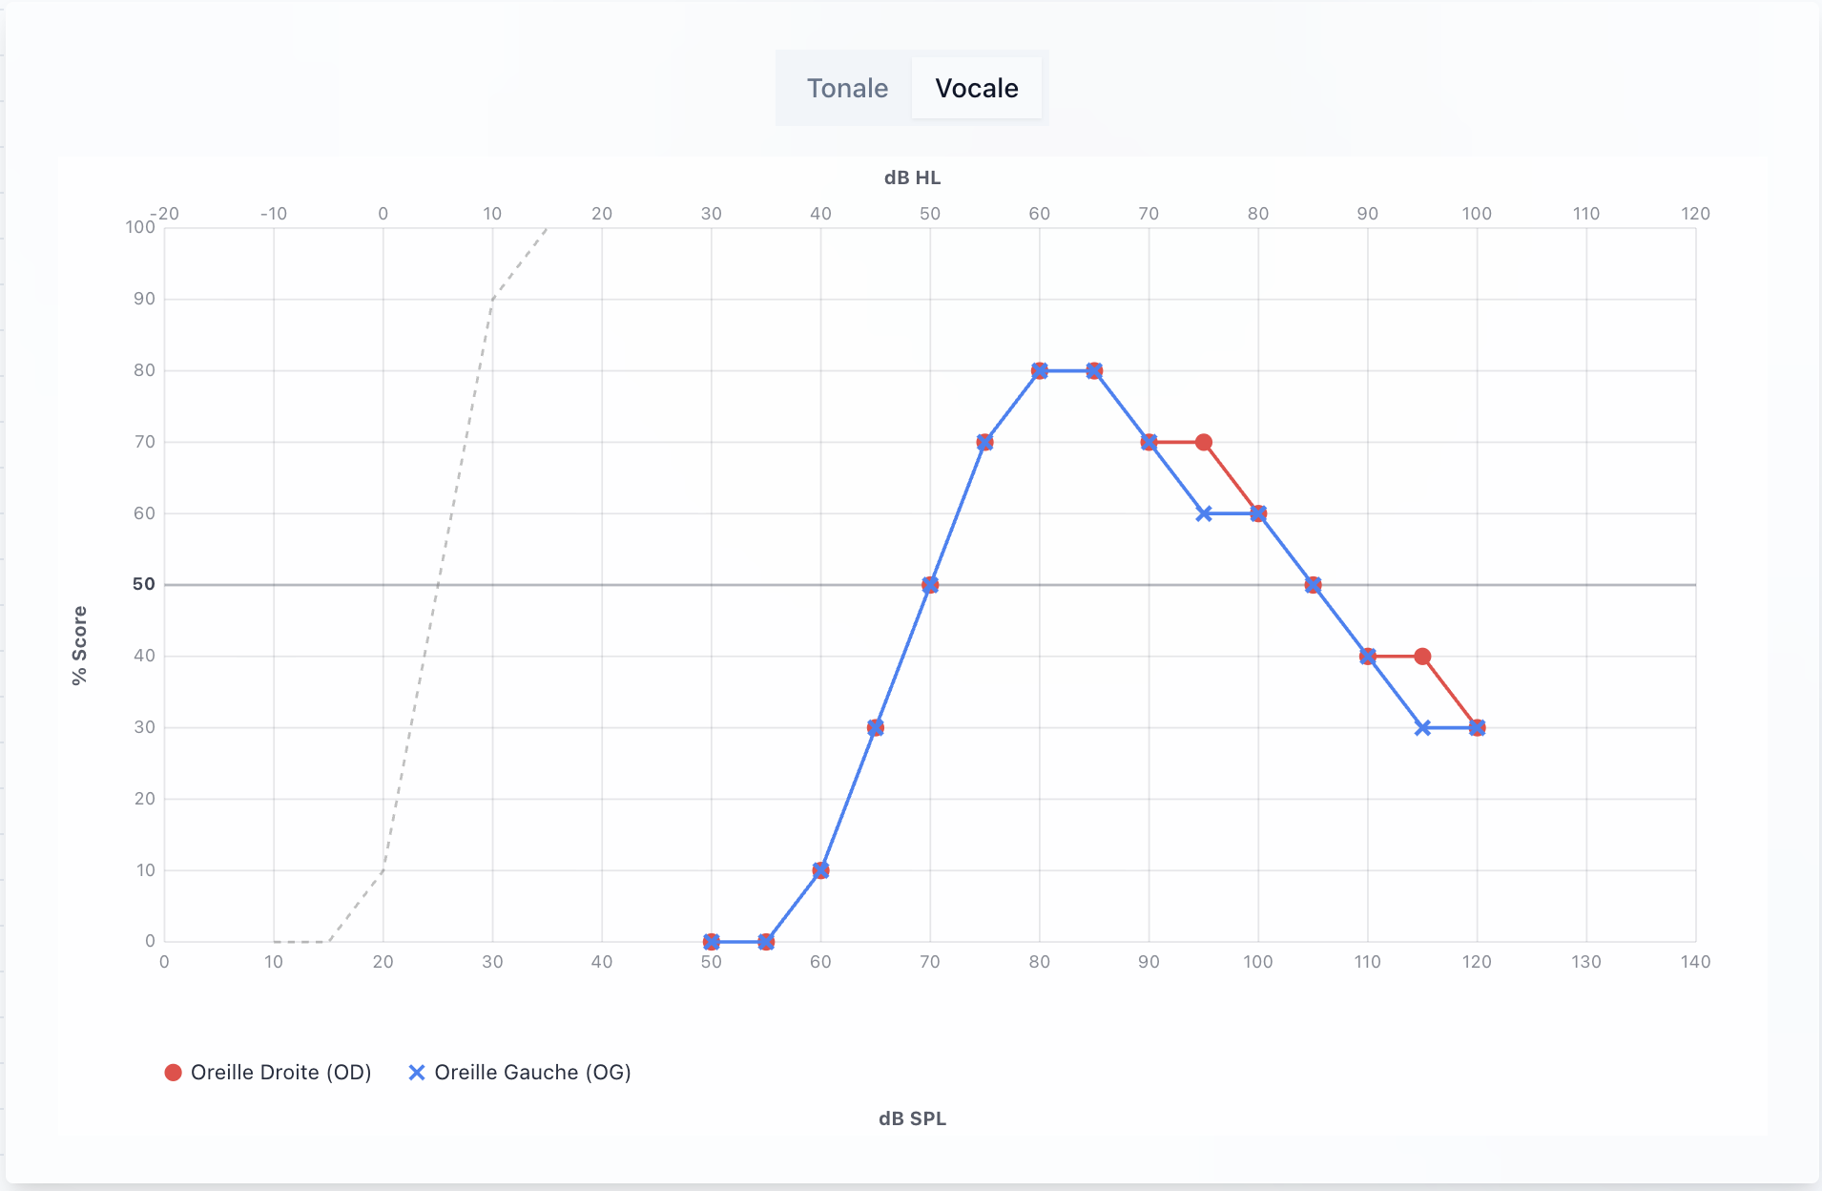
Task: Select the 80% data point at 85 dB SPL
Action: pyautogui.click(x=1094, y=371)
